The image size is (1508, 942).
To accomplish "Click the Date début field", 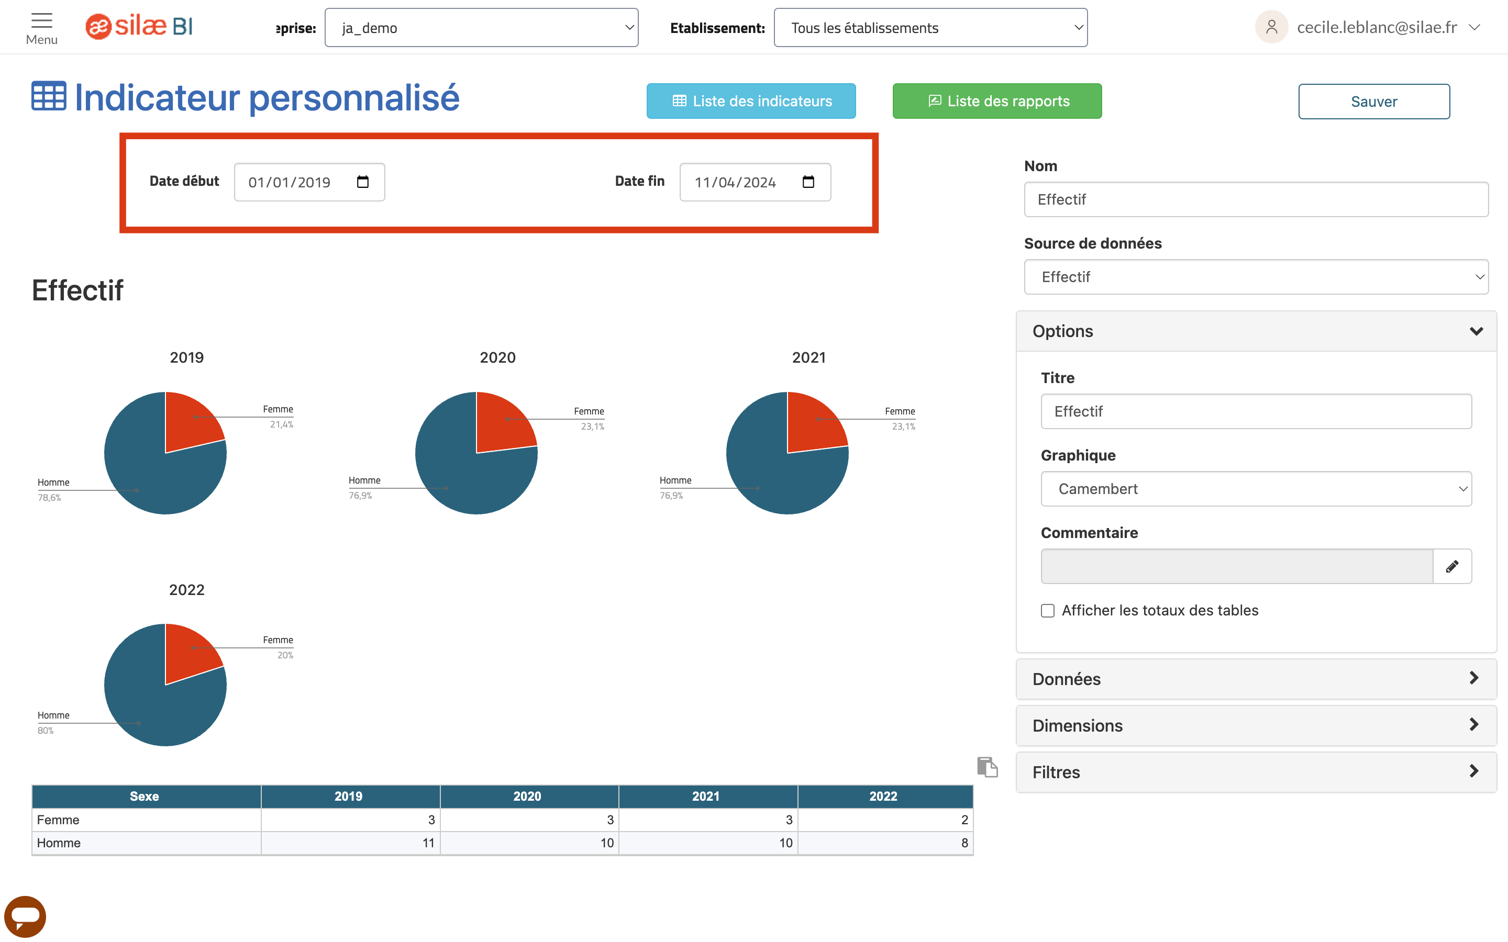I will coord(309,182).
